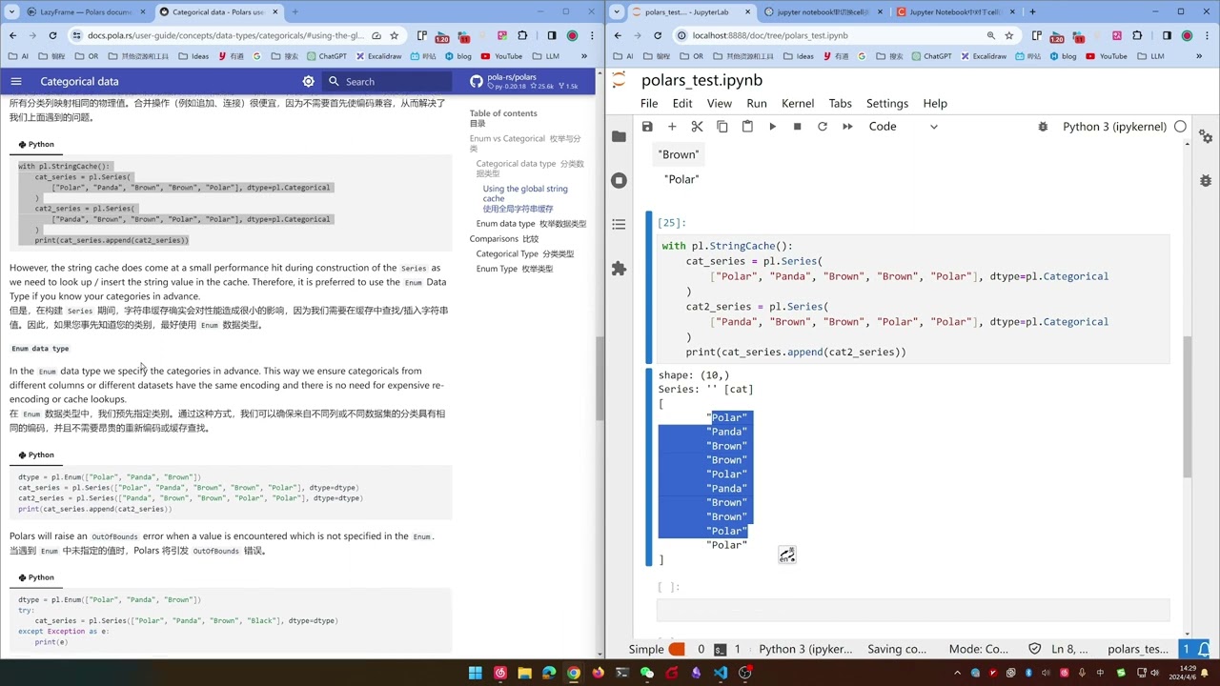
Task: Insert a new cell with the plus icon
Action: 672,127
